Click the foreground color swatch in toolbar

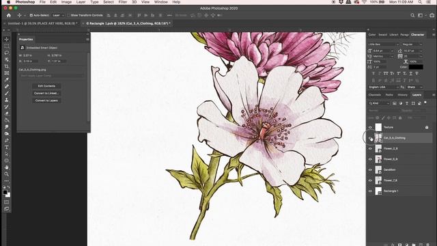click(5, 193)
